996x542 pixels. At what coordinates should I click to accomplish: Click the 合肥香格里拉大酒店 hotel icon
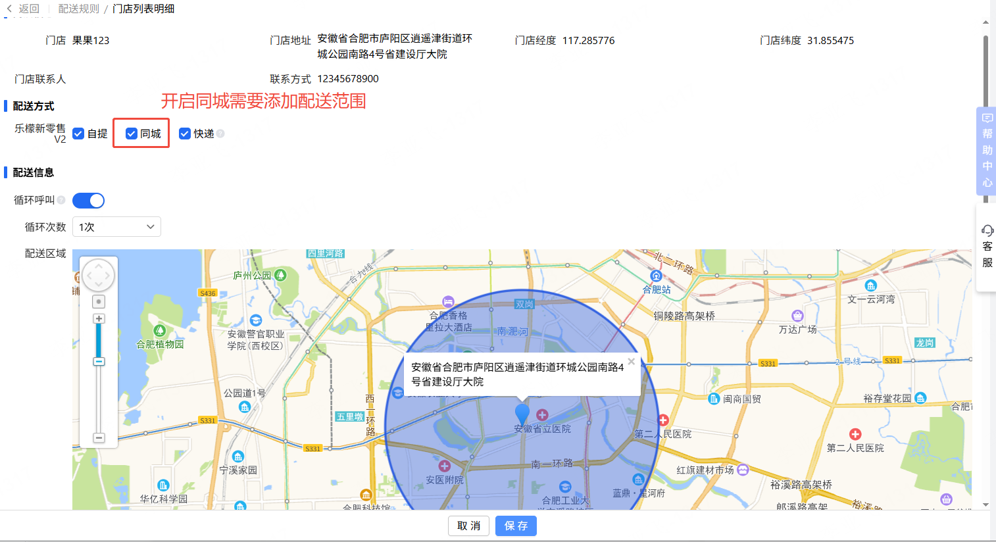[x=448, y=302]
